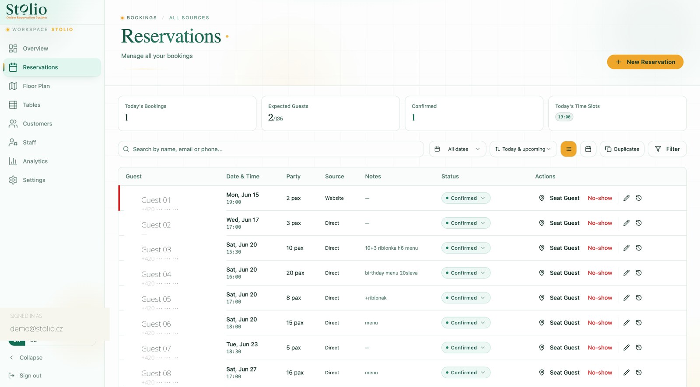View history icon for Guest 07
700x387 pixels.
pyautogui.click(x=639, y=348)
